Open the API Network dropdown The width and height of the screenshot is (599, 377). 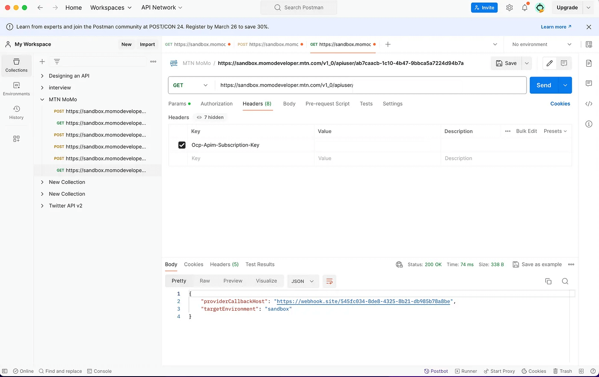[162, 8]
